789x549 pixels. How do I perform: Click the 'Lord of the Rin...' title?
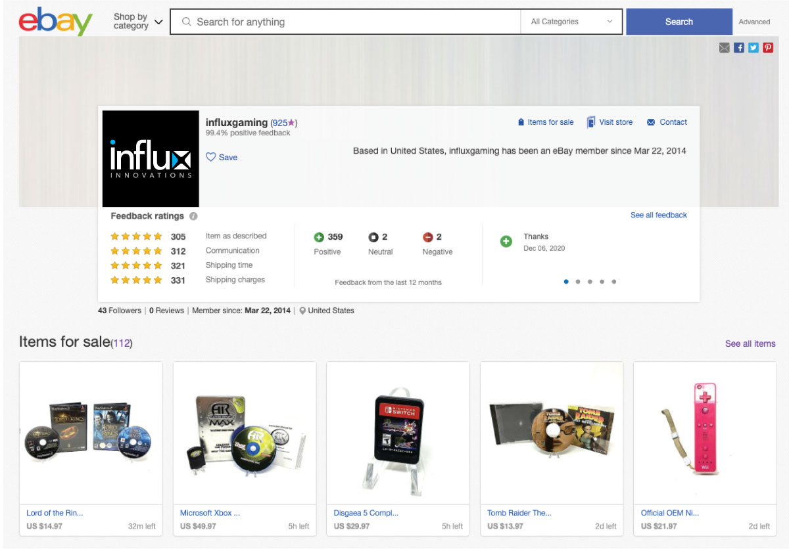click(55, 513)
